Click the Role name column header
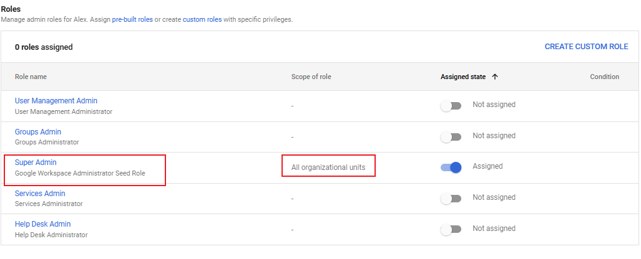Screen dimensions: 641x259 (x=31, y=77)
